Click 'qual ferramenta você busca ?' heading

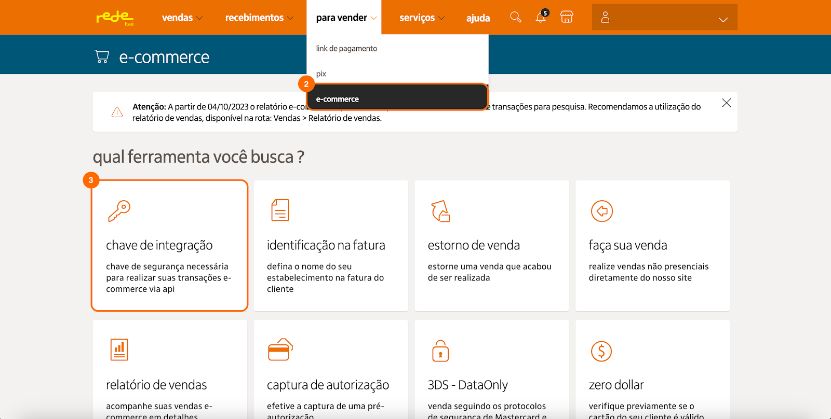click(x=198, y=157)
